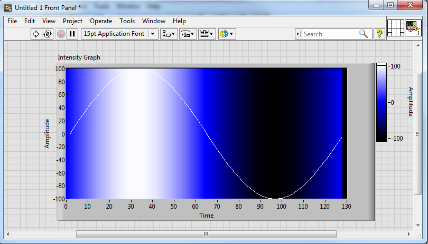Click the scroll left arrow

click(x=8, y=234)
